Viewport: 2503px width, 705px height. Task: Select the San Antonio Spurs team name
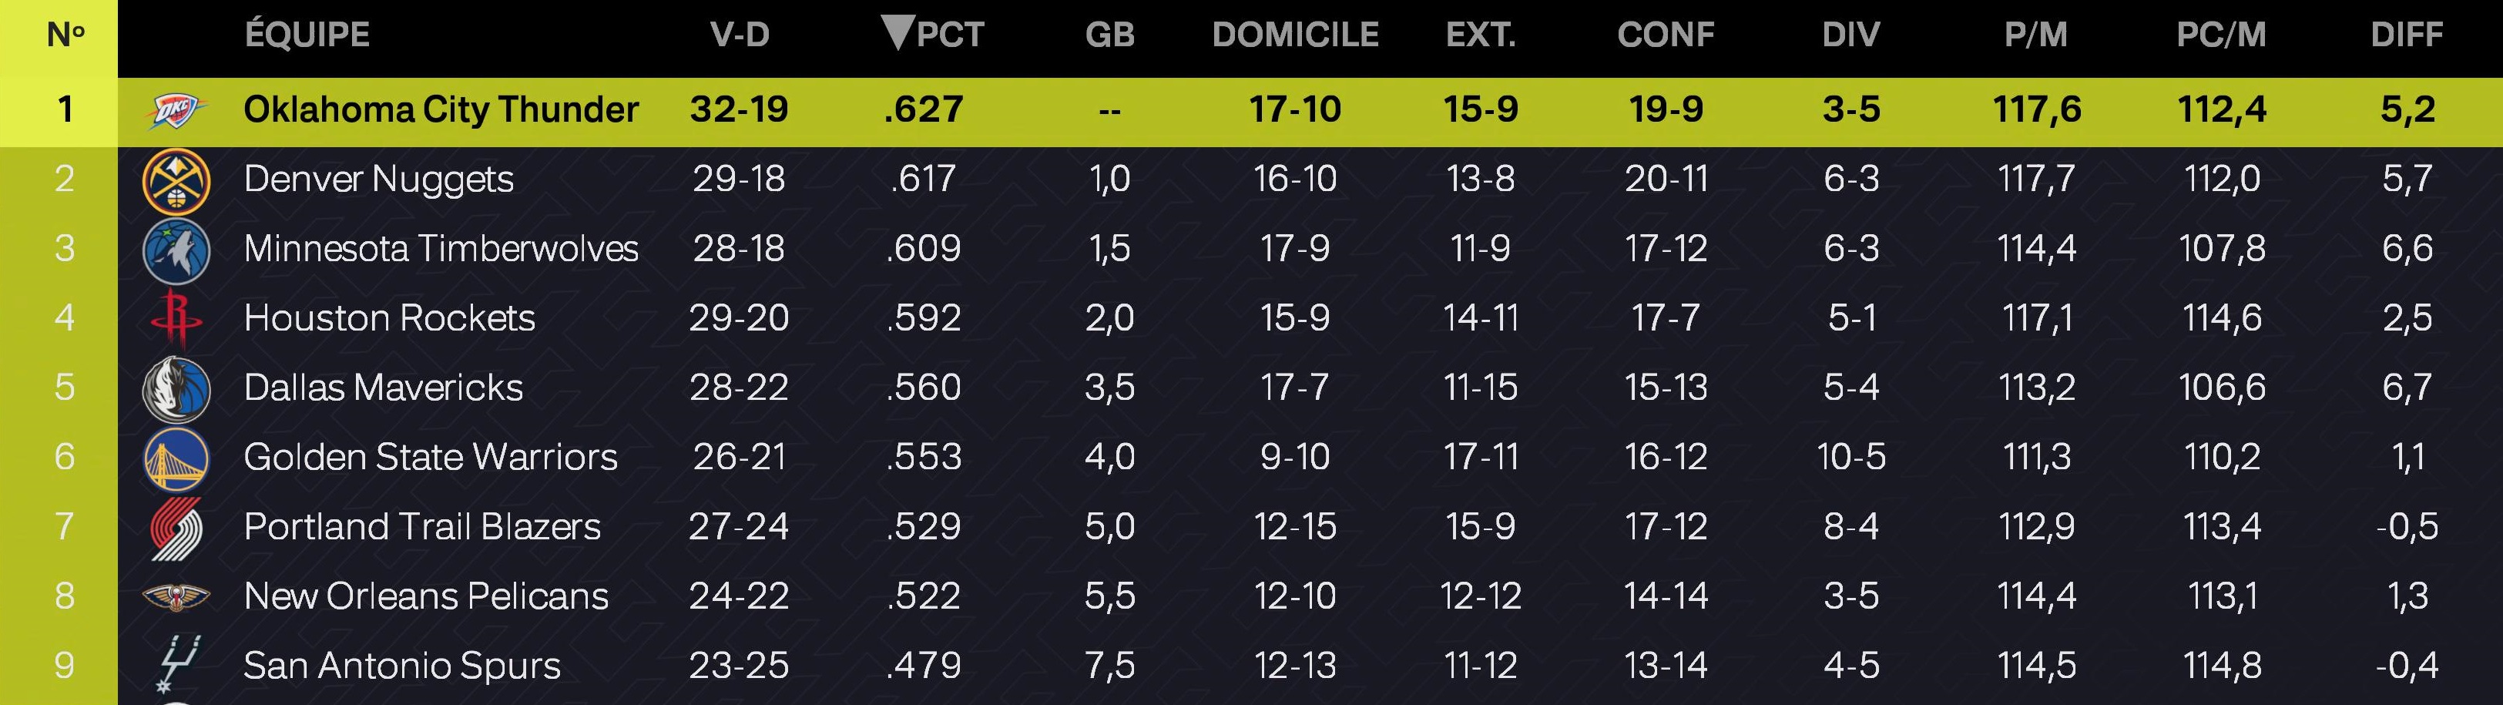pyautogui.click(x=402, y=666)
